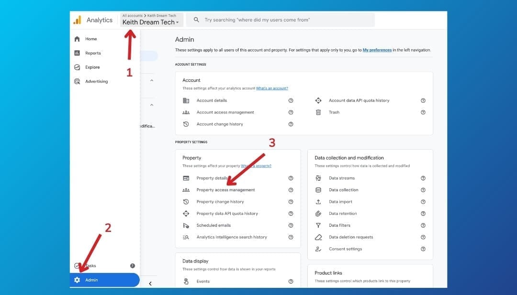The height and width of the screenshot is (295, 517).
Task: Click the Data deletion requests eraser icon
Action: [x=318, y=237]
